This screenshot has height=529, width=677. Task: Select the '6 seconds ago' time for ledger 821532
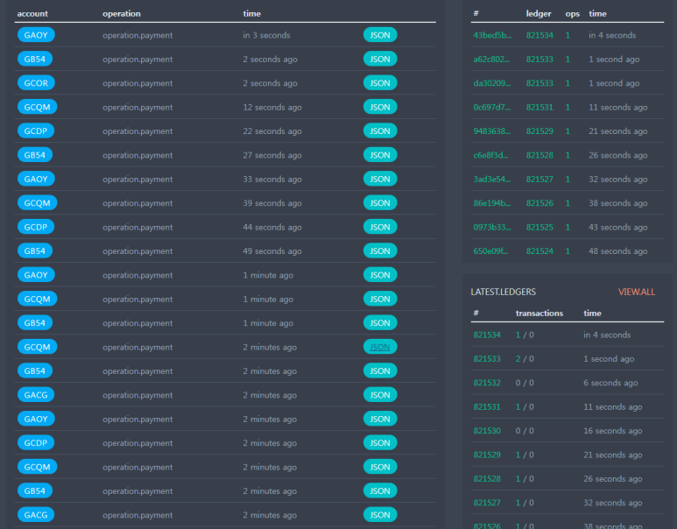pyautogui.click(x=610, y=383)
